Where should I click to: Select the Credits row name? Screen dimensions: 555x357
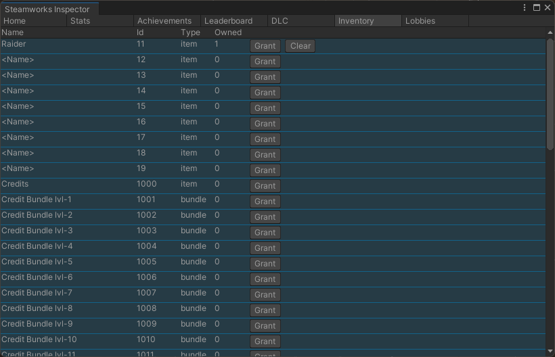tap(15, 184)
